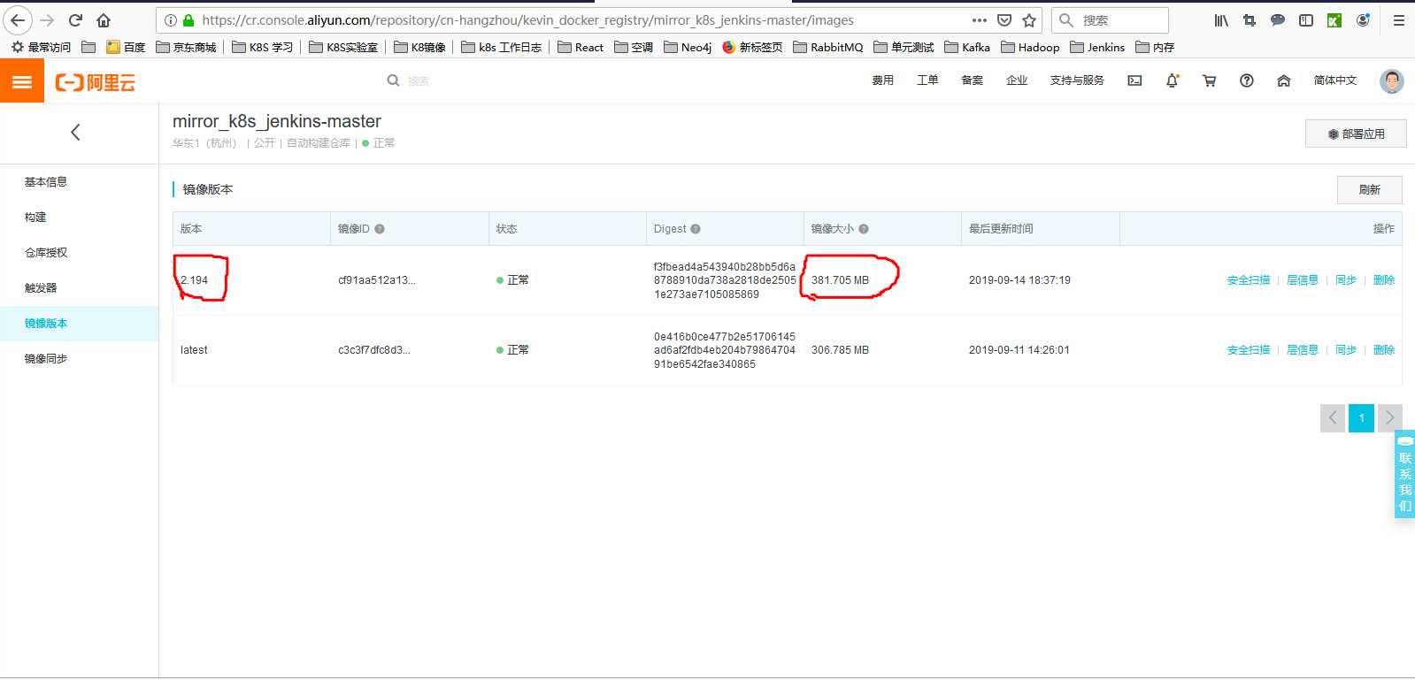The width and height of the screenshot is (1415, 680).
Task: Click the Firefox 搜索 search box
Action: [x=1110, y=20]
